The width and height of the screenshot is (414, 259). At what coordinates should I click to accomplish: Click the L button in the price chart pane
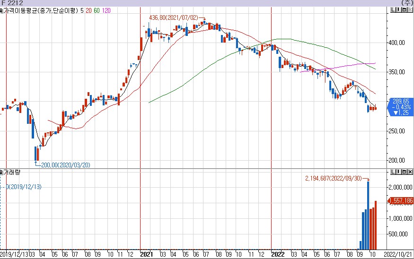[393, 10]
